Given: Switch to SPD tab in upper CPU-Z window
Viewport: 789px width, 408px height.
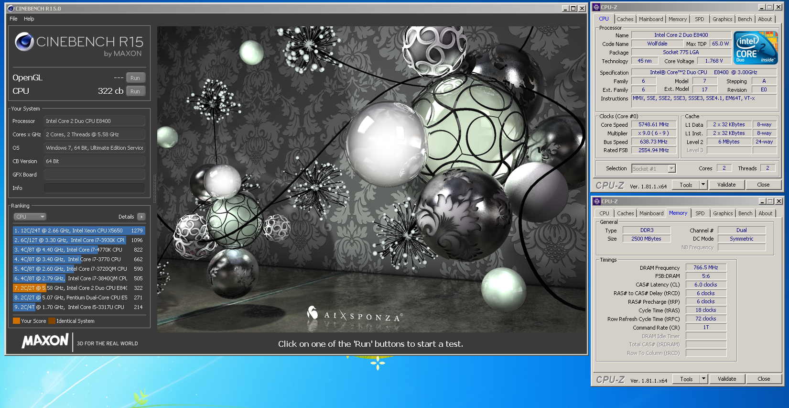Looking at the screenshot, I should click(x=700, y=19).
